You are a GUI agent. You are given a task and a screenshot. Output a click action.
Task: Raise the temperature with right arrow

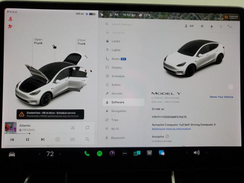[60, 154]
